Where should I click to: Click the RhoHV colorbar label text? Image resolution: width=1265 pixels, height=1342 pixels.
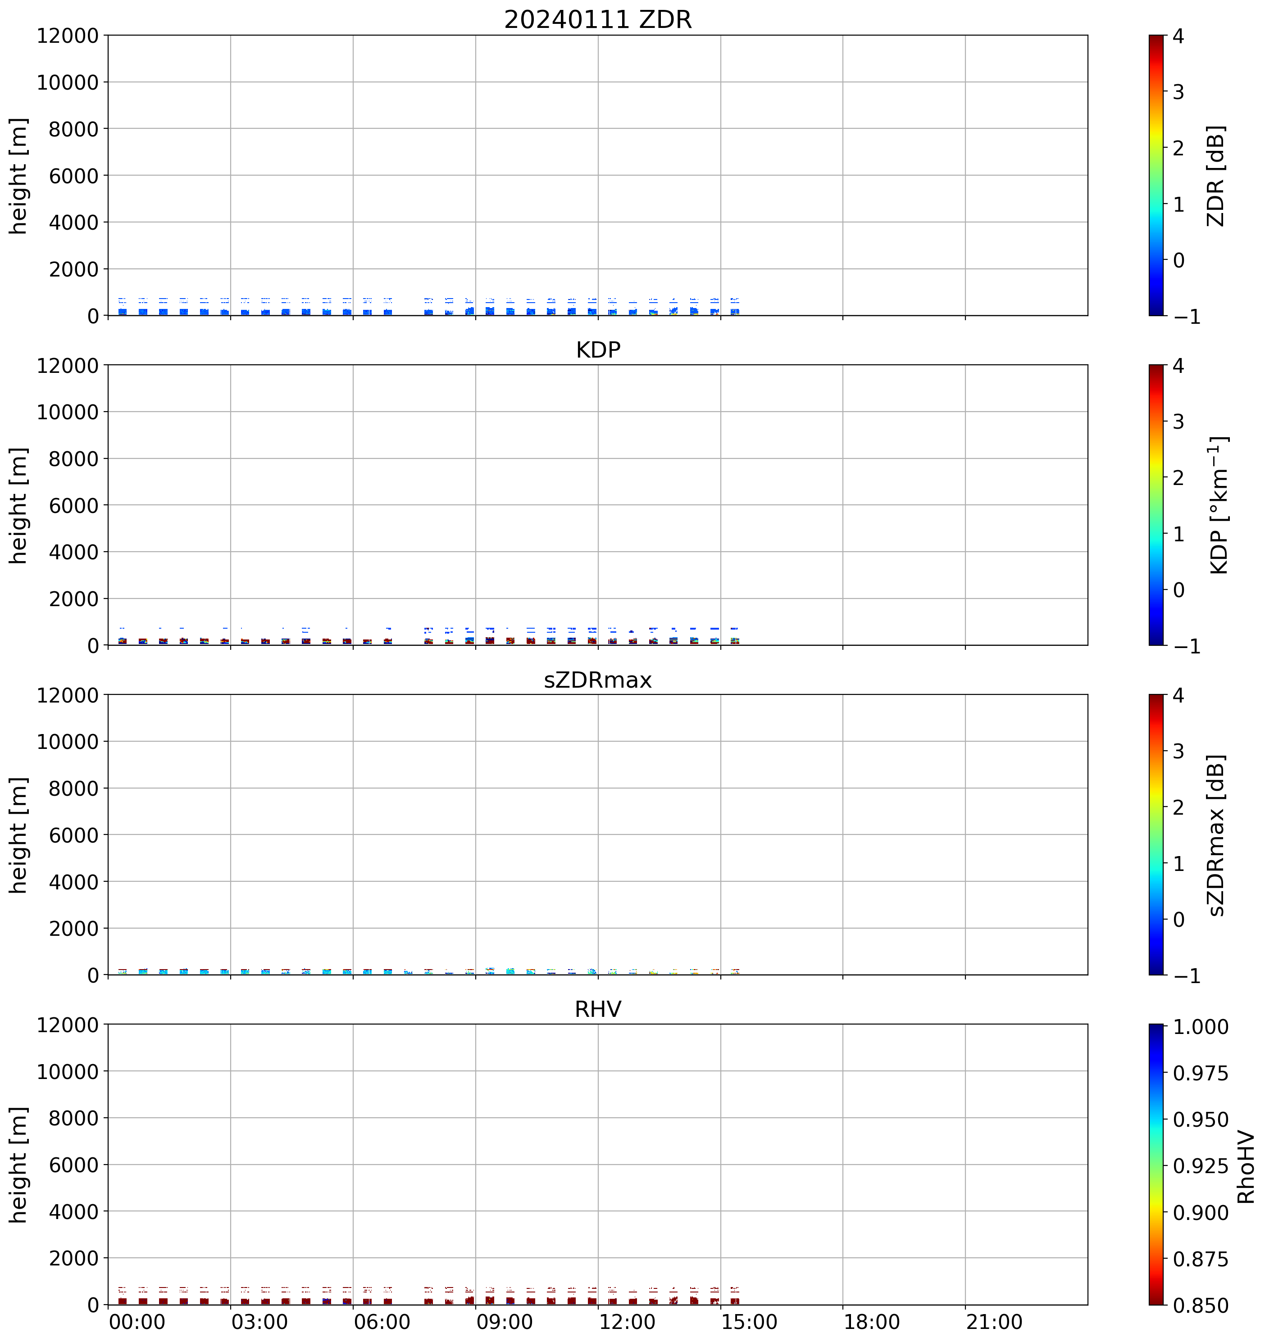[x=1246, y=1167]
